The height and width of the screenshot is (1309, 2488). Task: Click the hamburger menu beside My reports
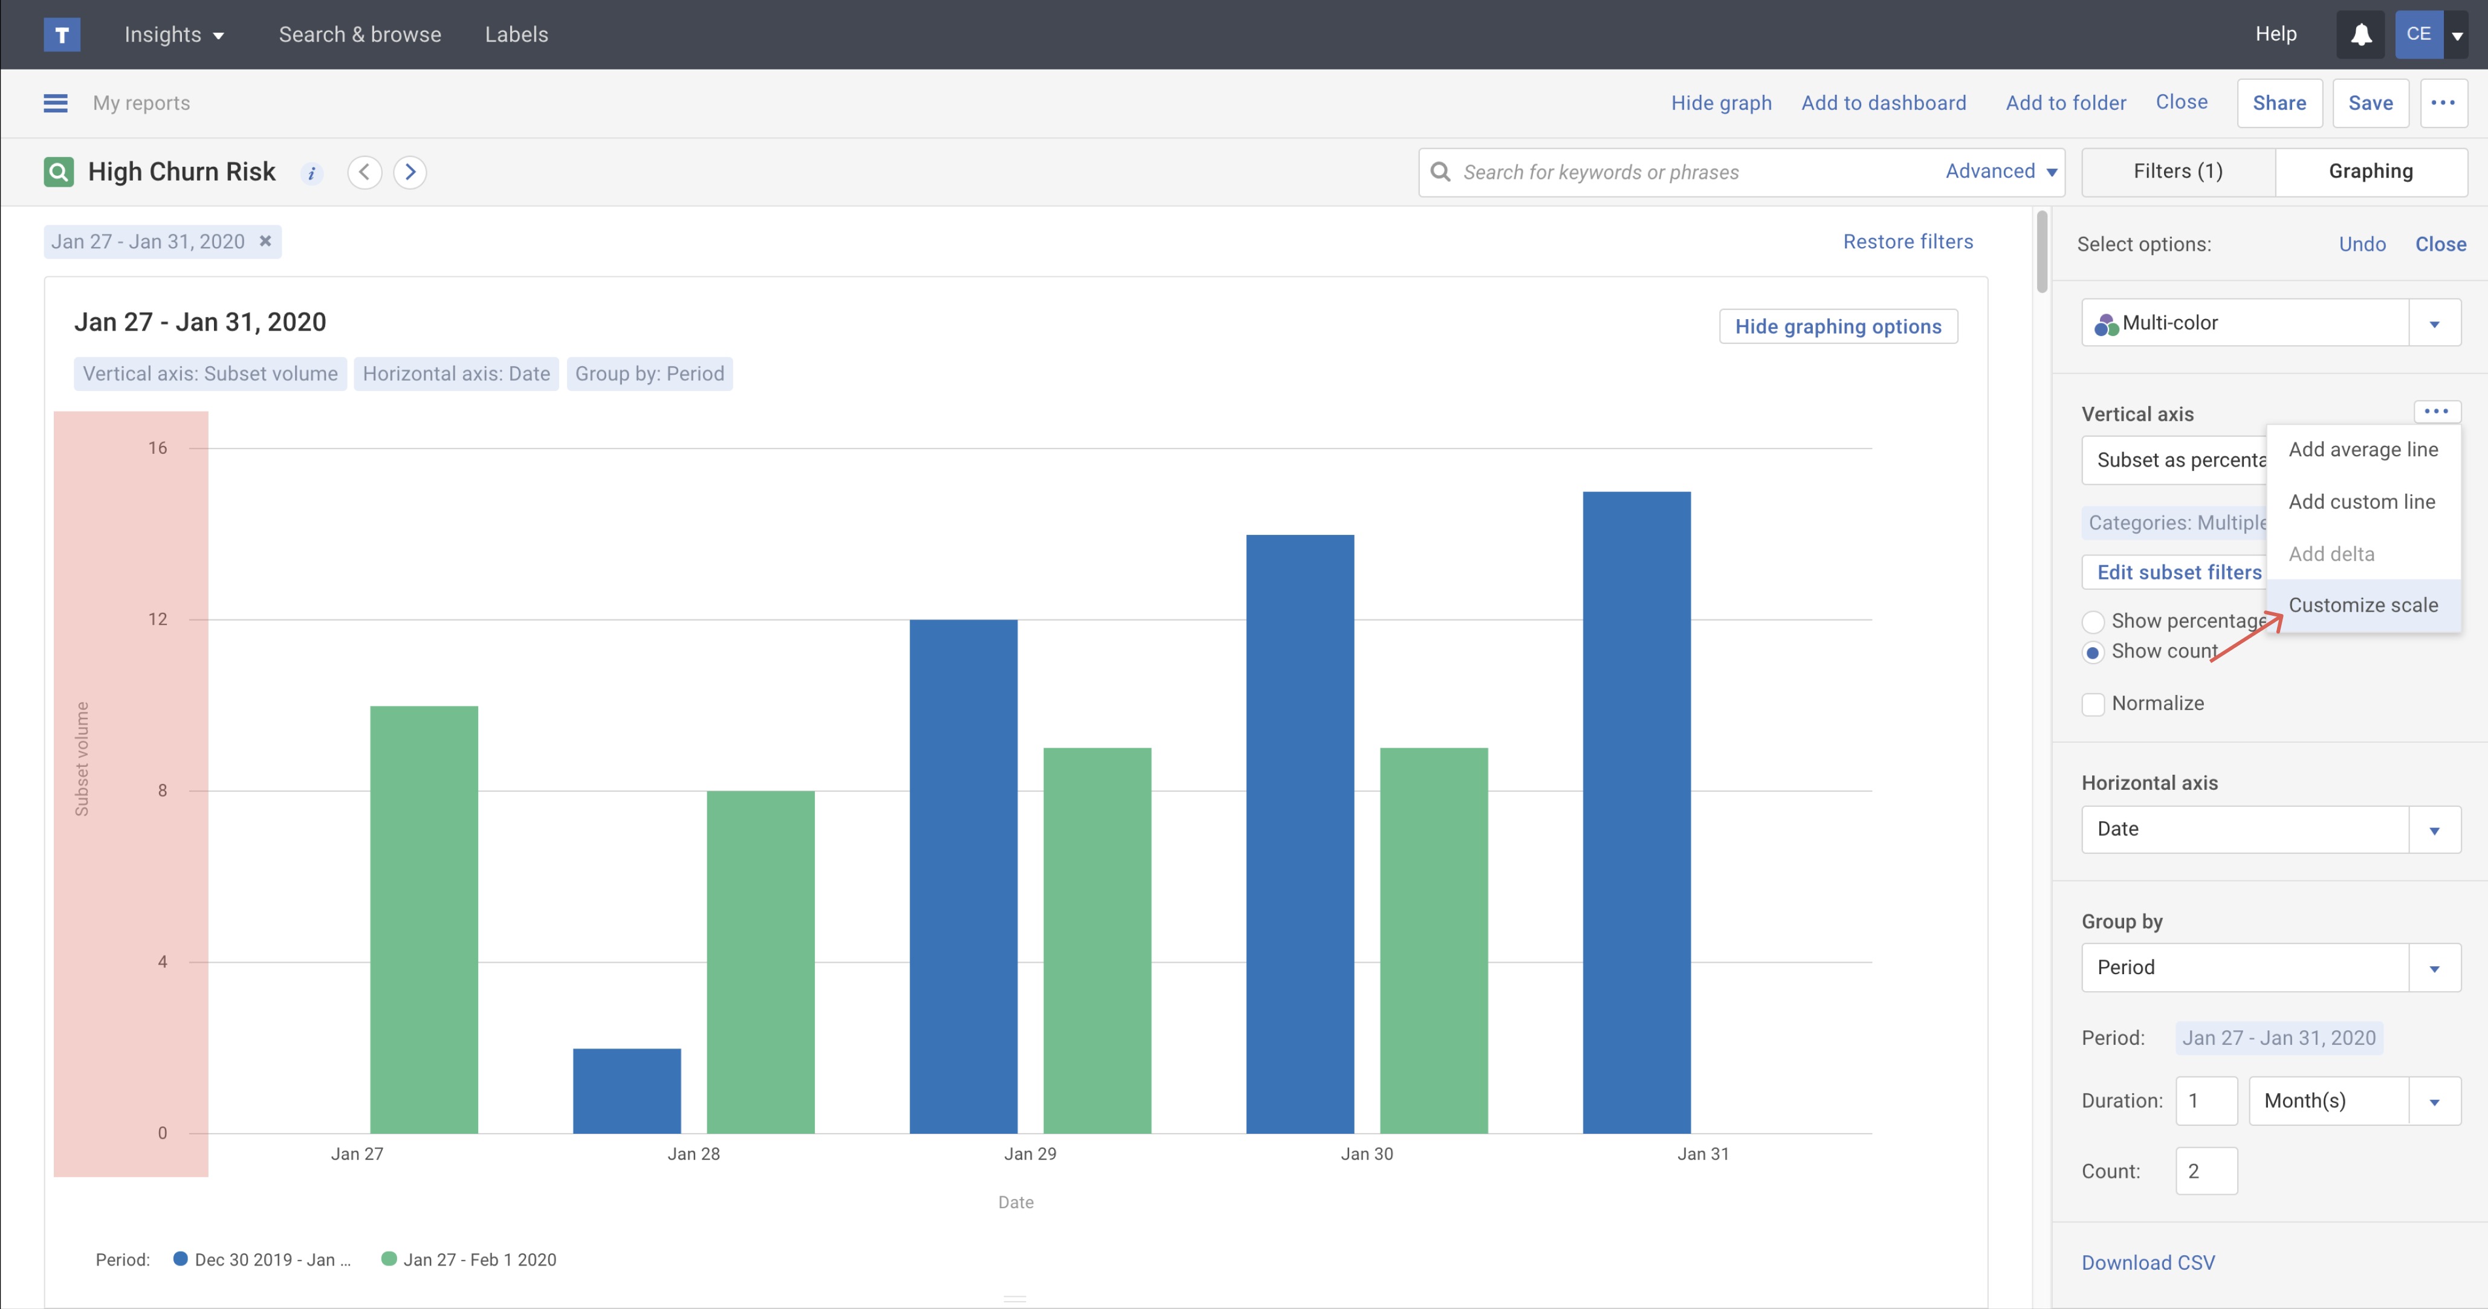(x=55, y=102)
